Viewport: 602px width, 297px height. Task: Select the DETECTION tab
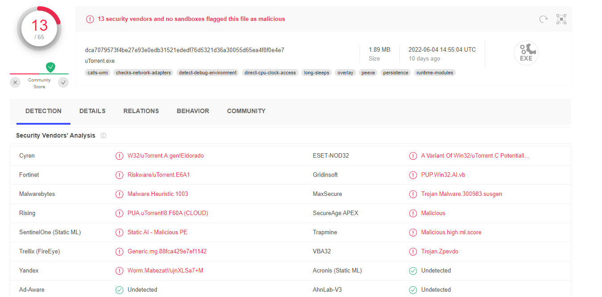[44, 111]
